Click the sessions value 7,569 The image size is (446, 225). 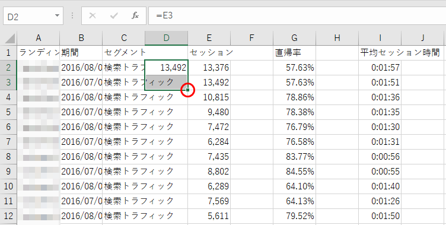pyautogui.click(x=209, y=201)
